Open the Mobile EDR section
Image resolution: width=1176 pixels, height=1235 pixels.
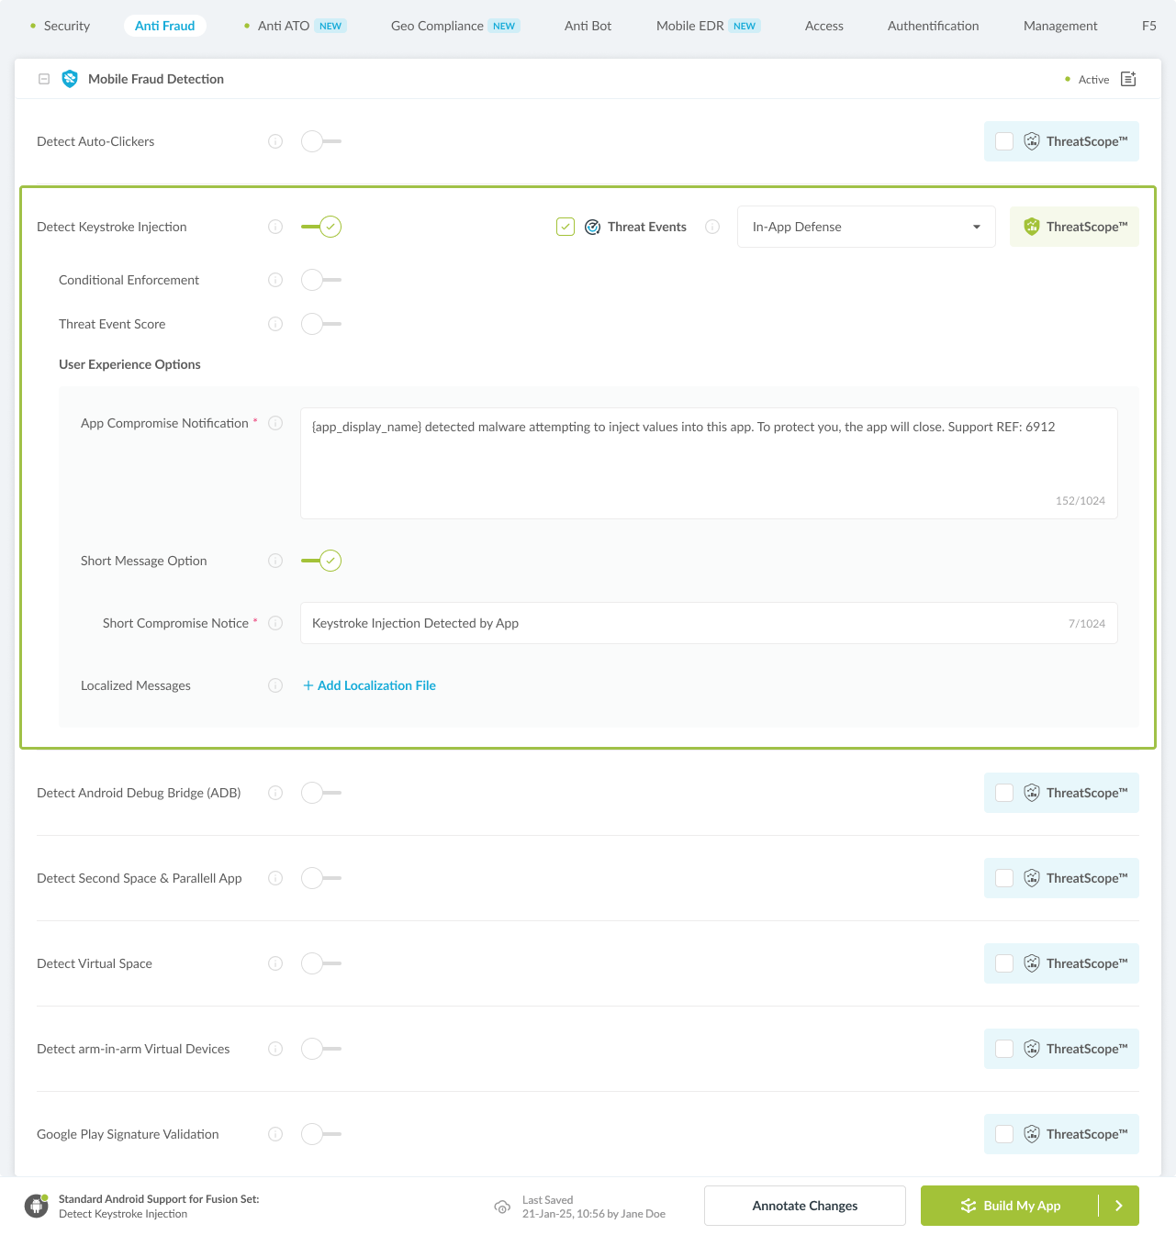coord(689,26)
